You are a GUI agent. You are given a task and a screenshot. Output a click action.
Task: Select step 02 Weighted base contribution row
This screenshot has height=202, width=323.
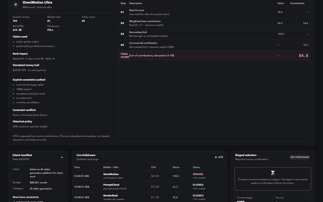click(x=214, y=23)
